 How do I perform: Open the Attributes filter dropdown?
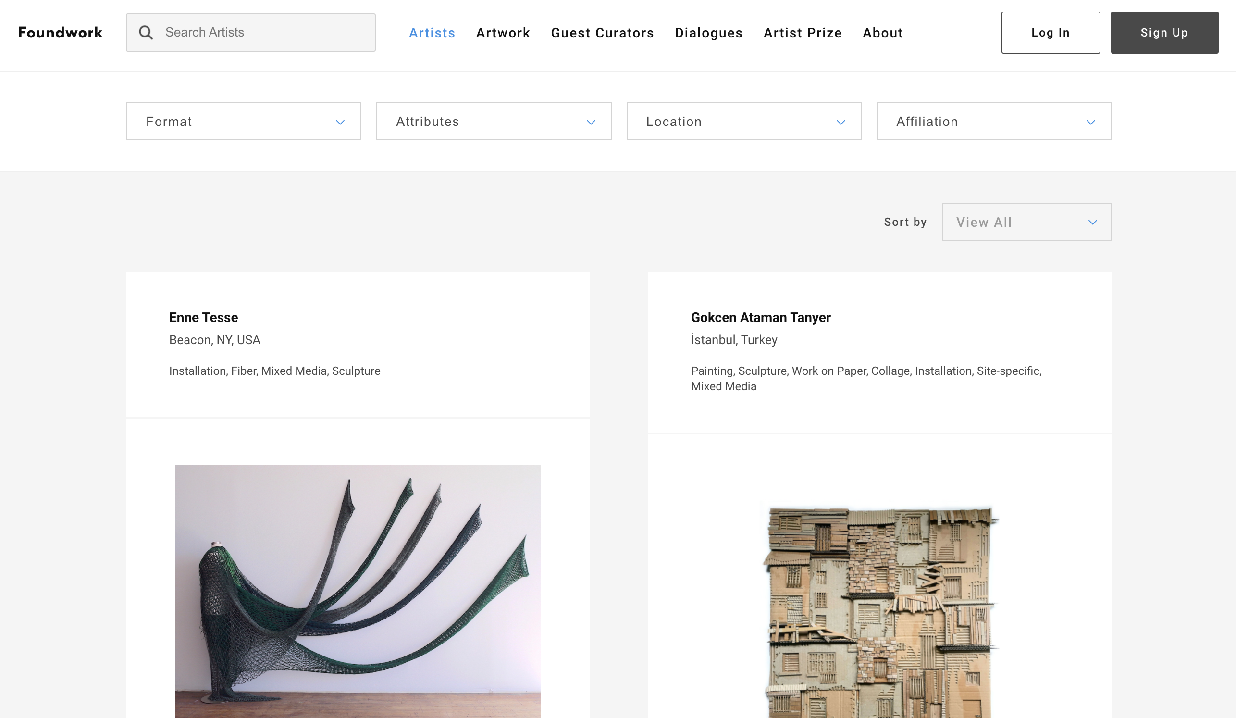click(x=493, y=121)
